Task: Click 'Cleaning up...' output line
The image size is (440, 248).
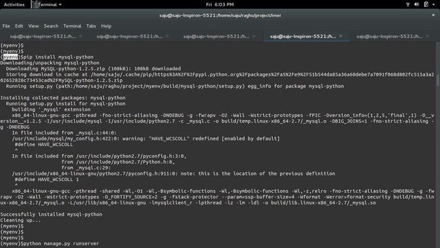Action: point(21,220)
